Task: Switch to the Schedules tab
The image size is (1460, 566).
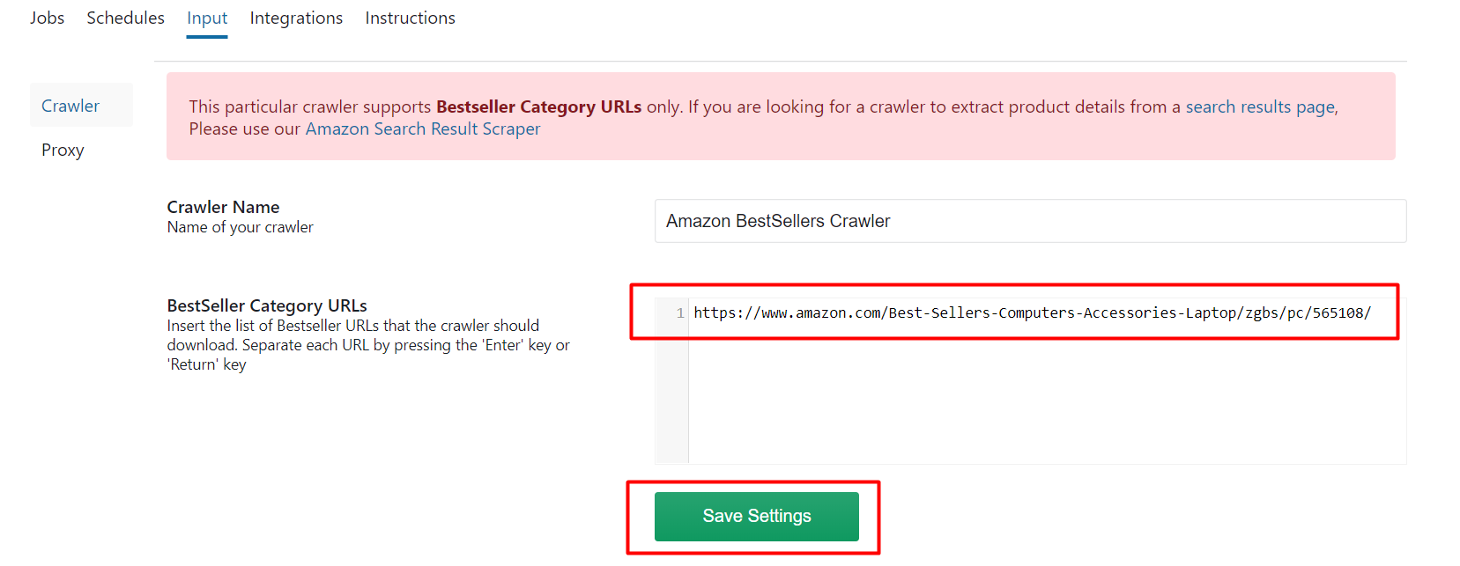Action: pyautogui.click(x=125, y=18)
